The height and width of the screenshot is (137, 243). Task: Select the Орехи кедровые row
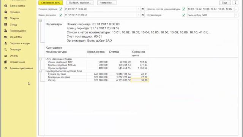58,68
